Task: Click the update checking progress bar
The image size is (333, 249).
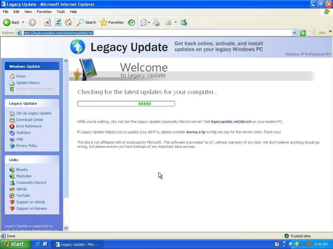Action: (126, 103)
